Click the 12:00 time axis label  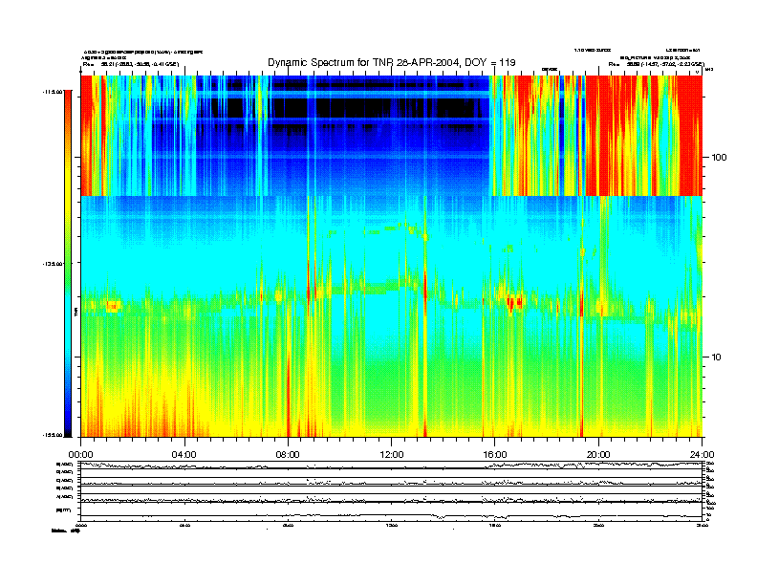pos(392,455)
